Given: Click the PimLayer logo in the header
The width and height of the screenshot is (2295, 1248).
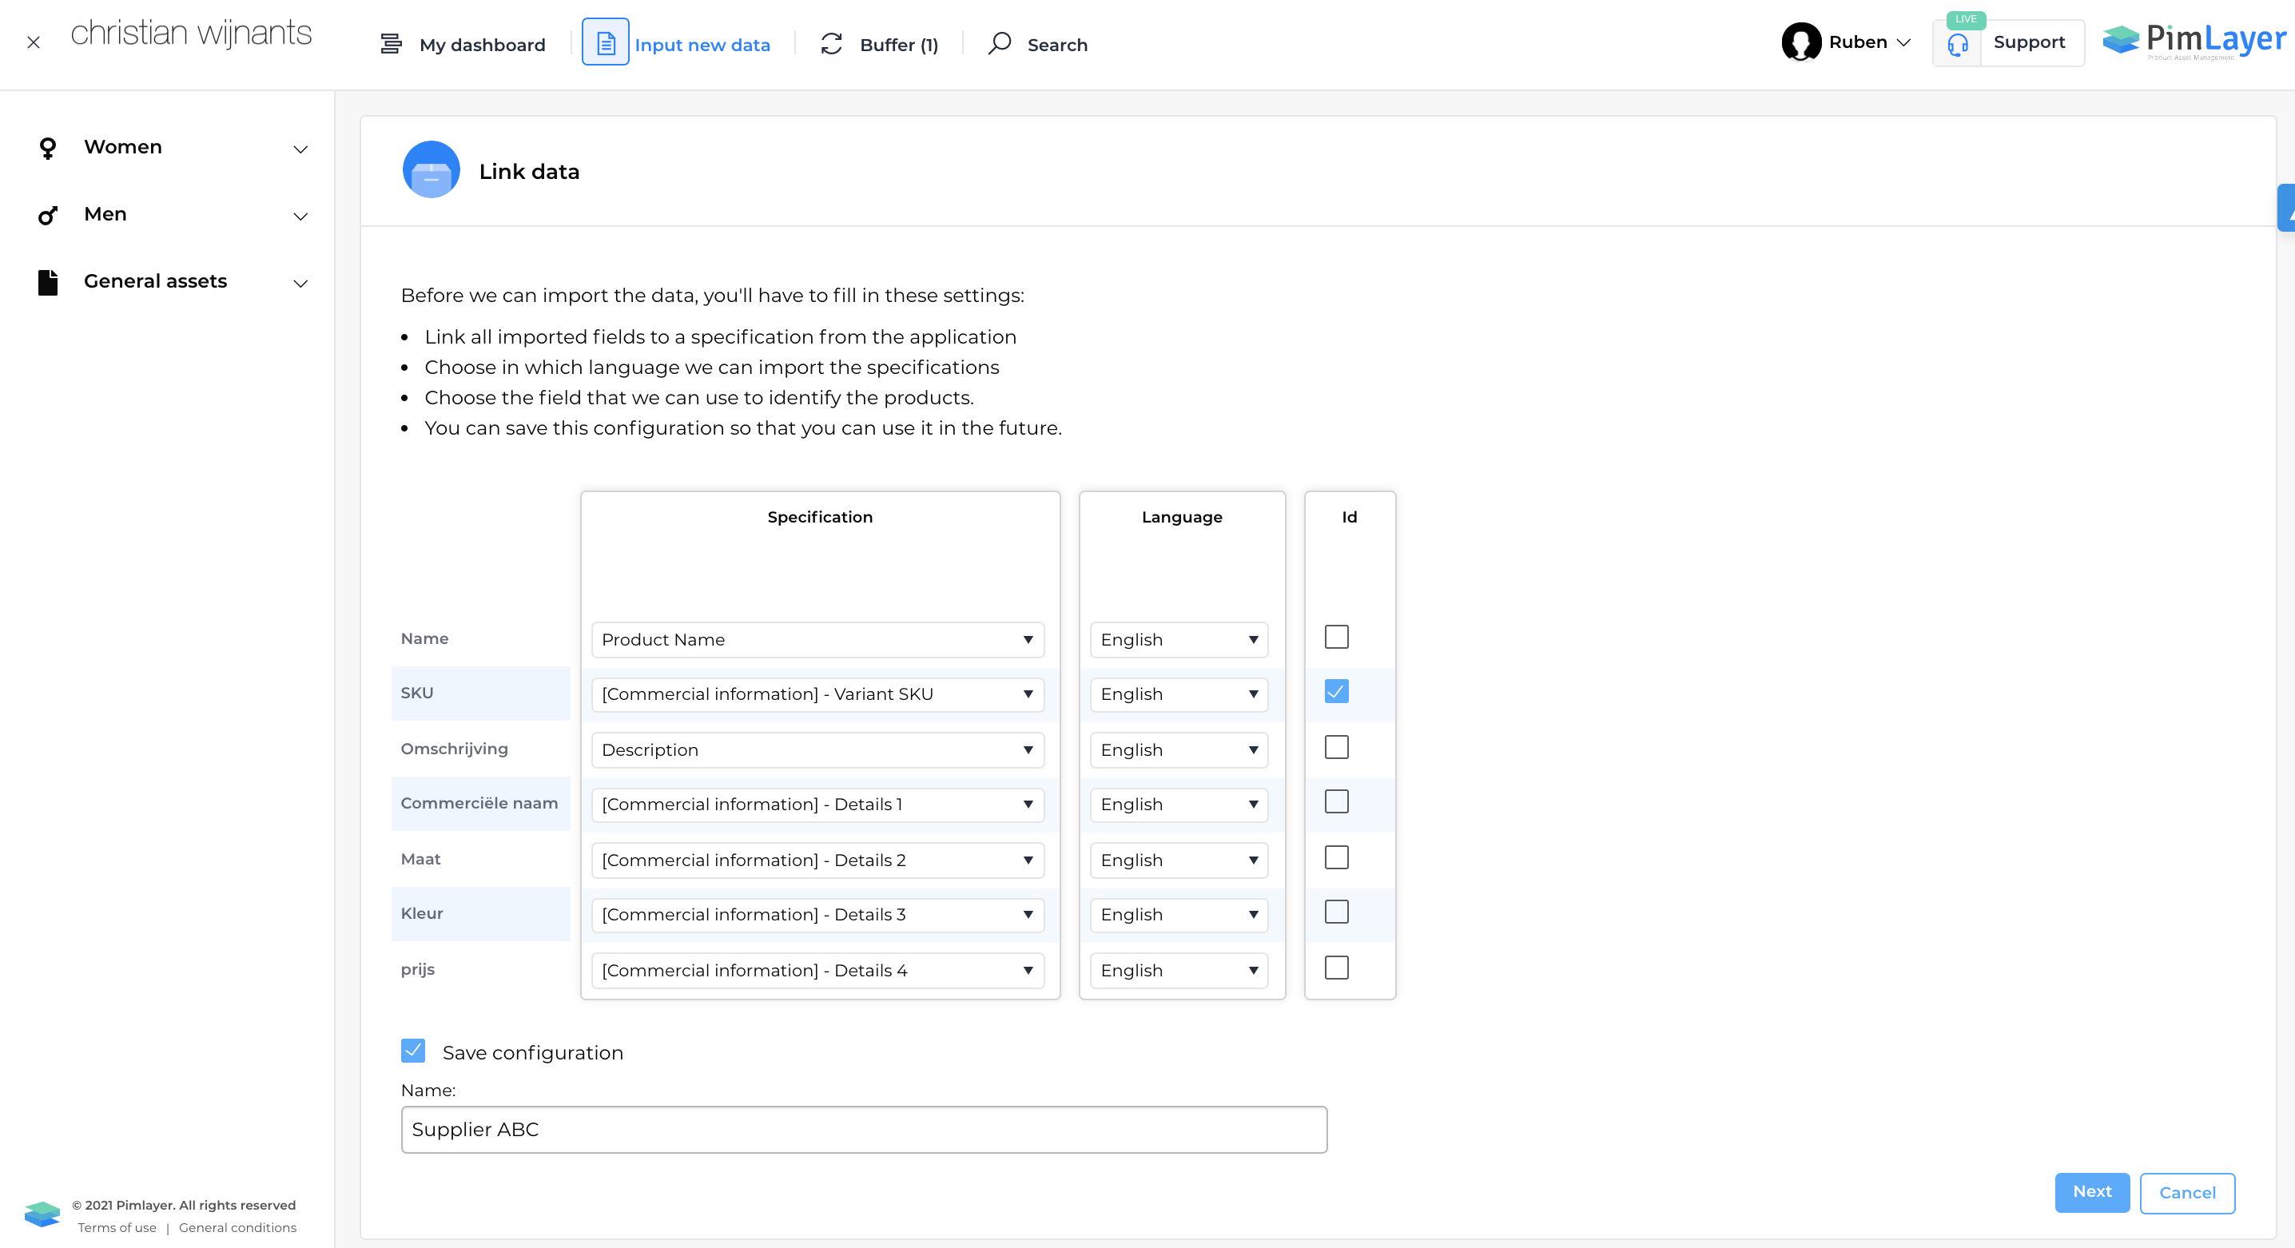Looking at the screenshot, I should tap(2194, 41).
